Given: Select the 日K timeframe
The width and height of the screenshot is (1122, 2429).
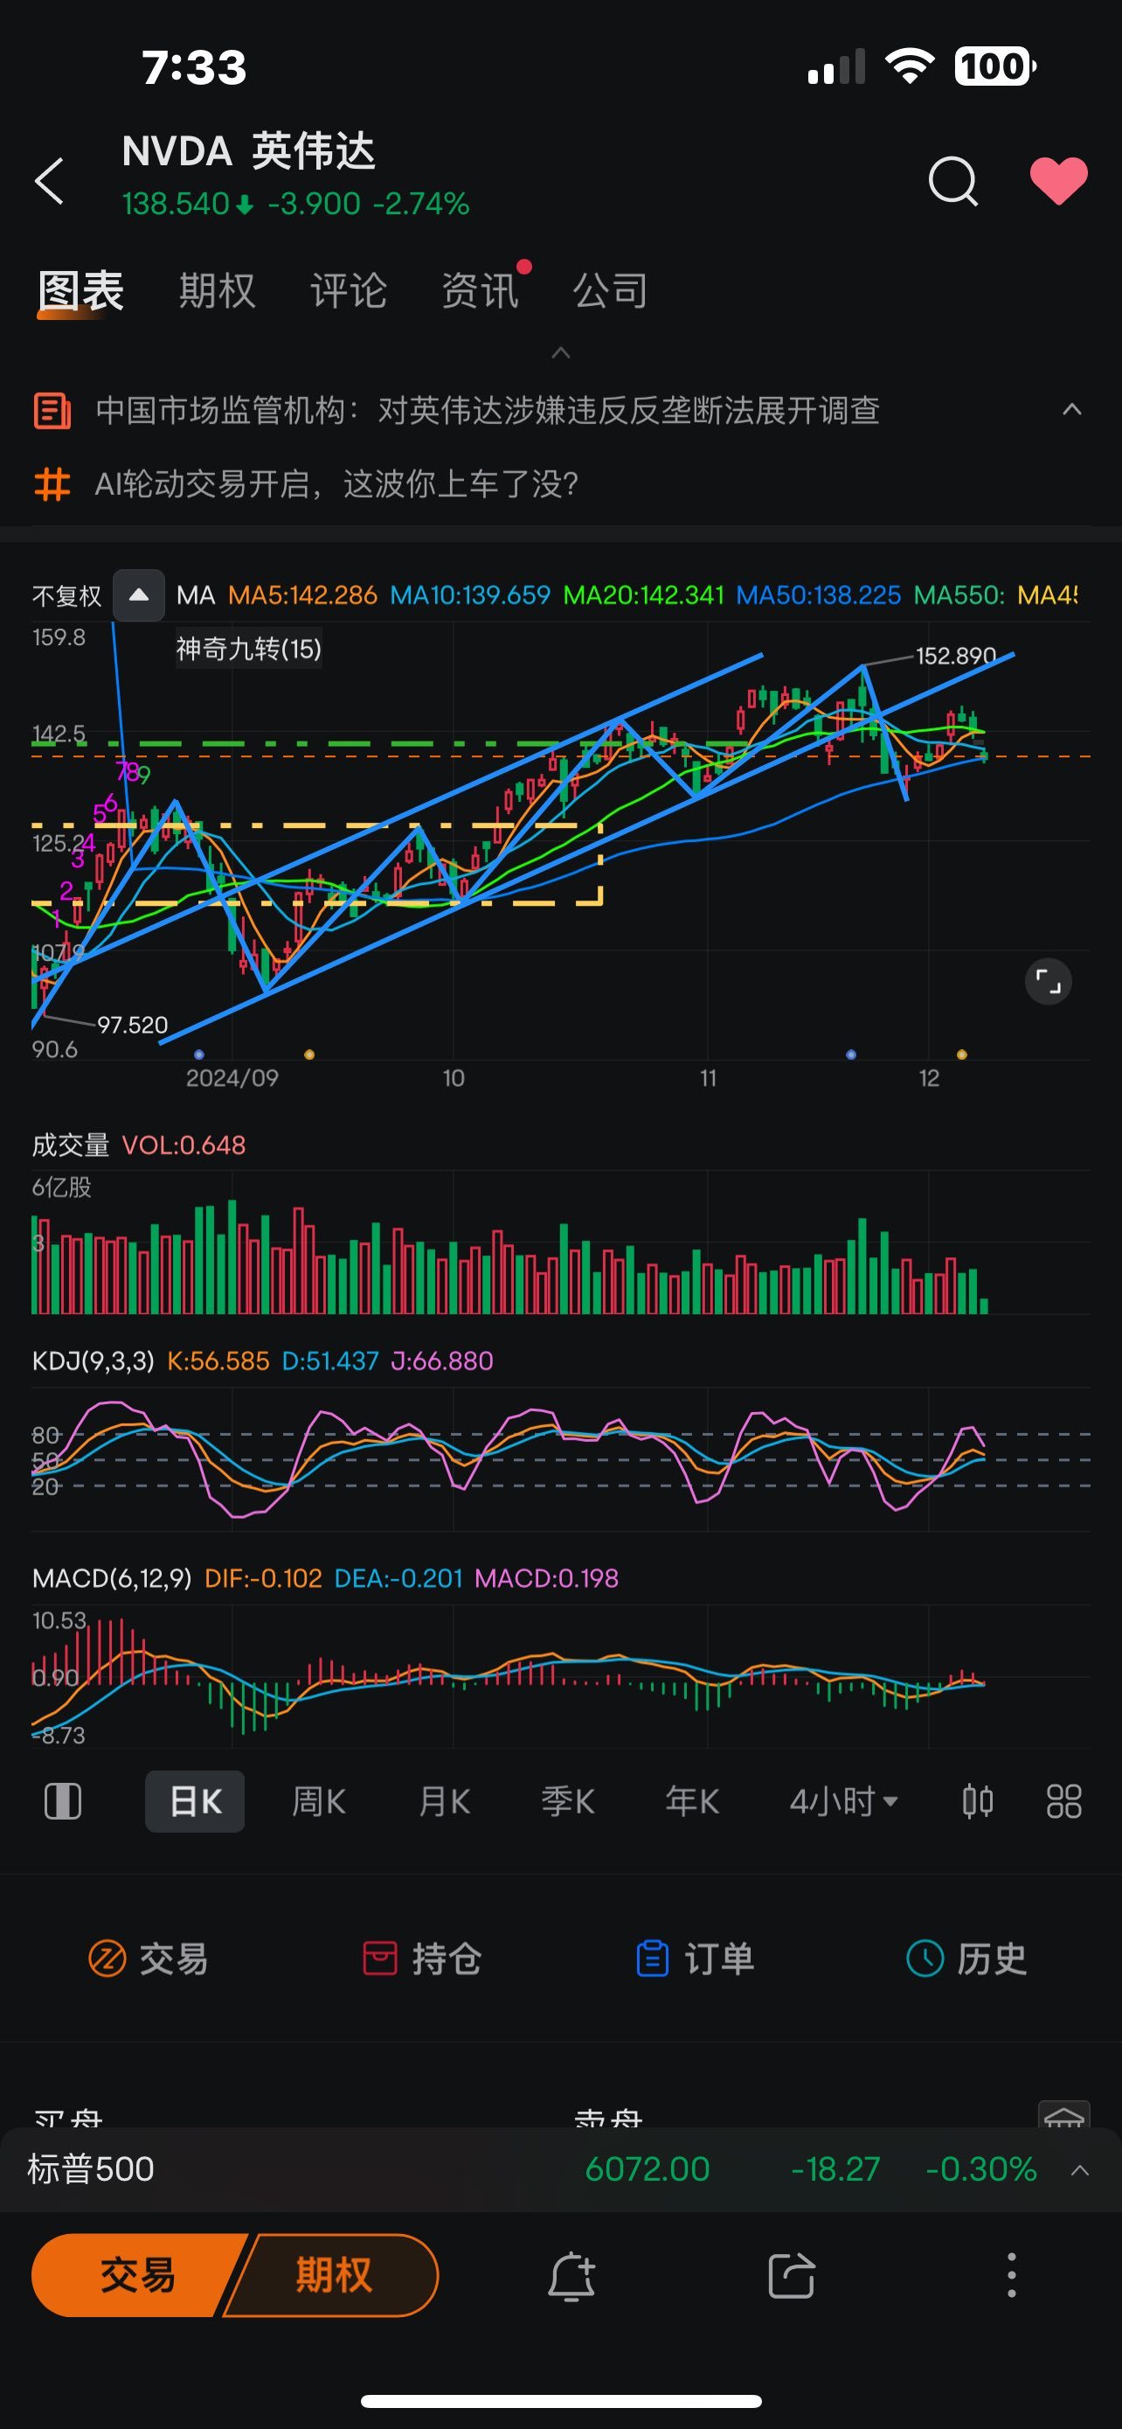Looking at the screenshot, I should [x=195, y=1802].
